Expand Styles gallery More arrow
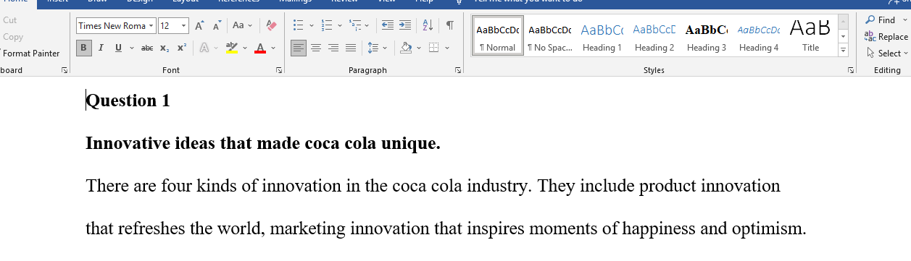The width and height of the screenshot is (911, 261). coord(843,50)
